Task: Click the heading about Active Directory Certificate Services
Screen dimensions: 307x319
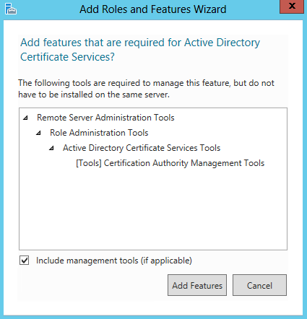Action: (140, 50)
